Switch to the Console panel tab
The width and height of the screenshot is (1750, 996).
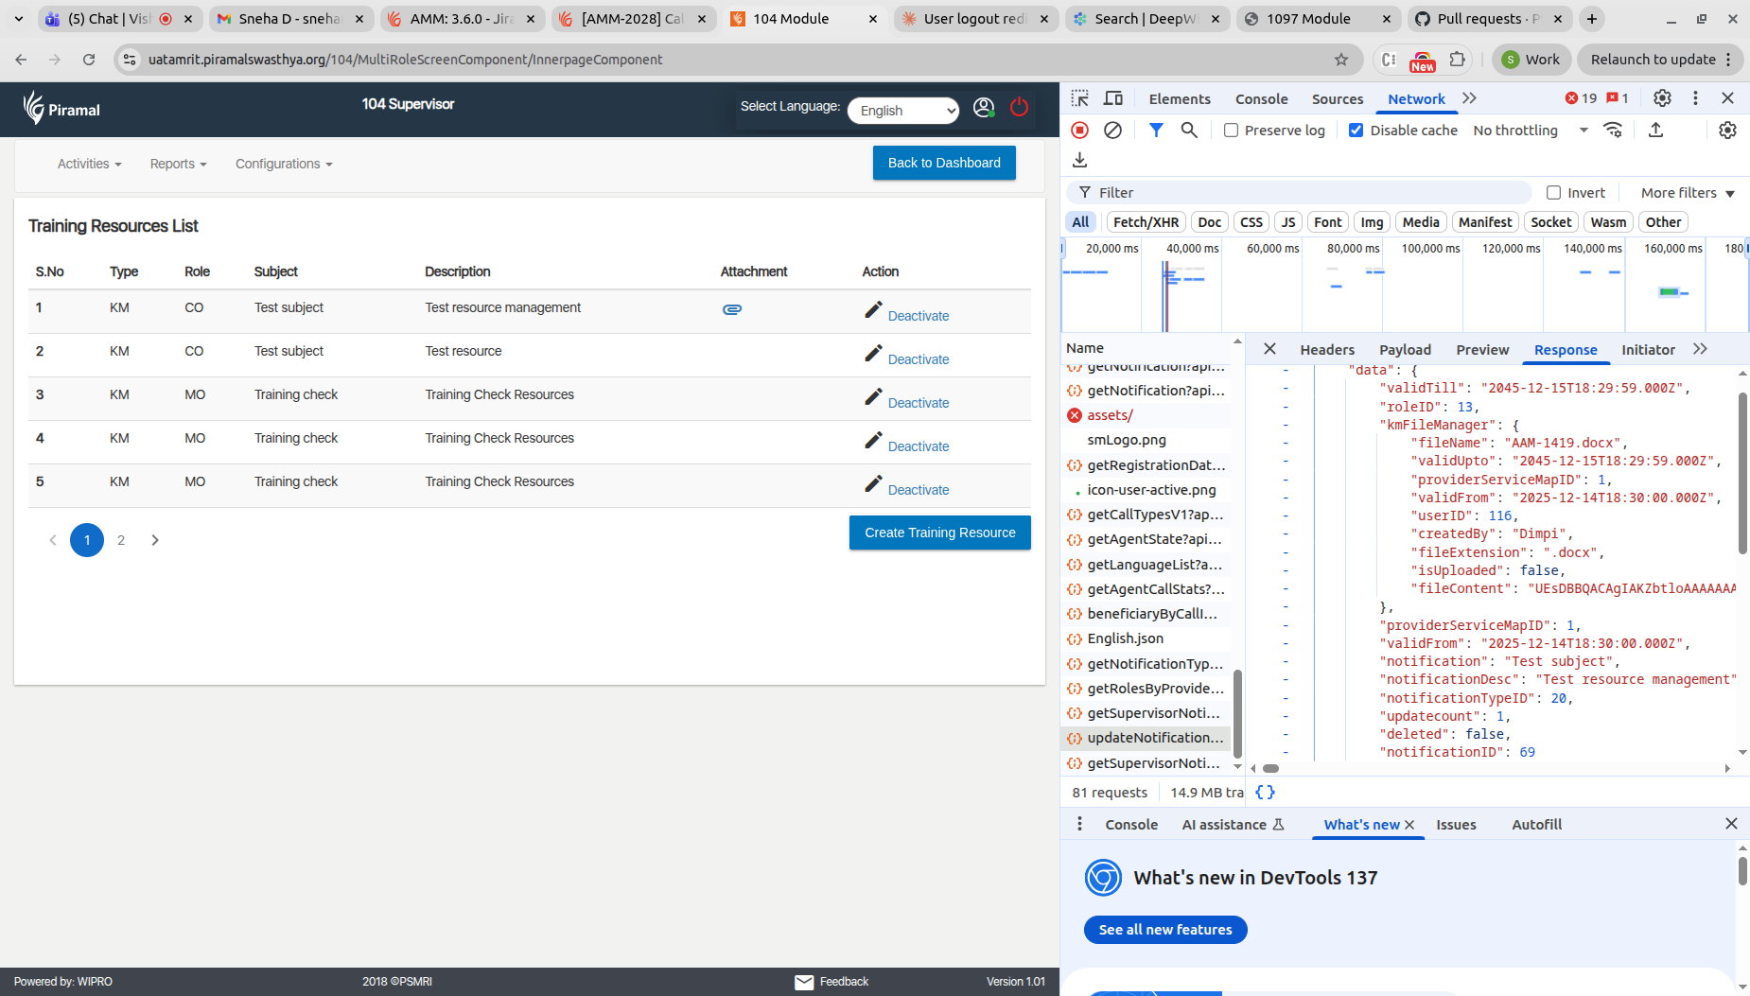point(1261,99)
